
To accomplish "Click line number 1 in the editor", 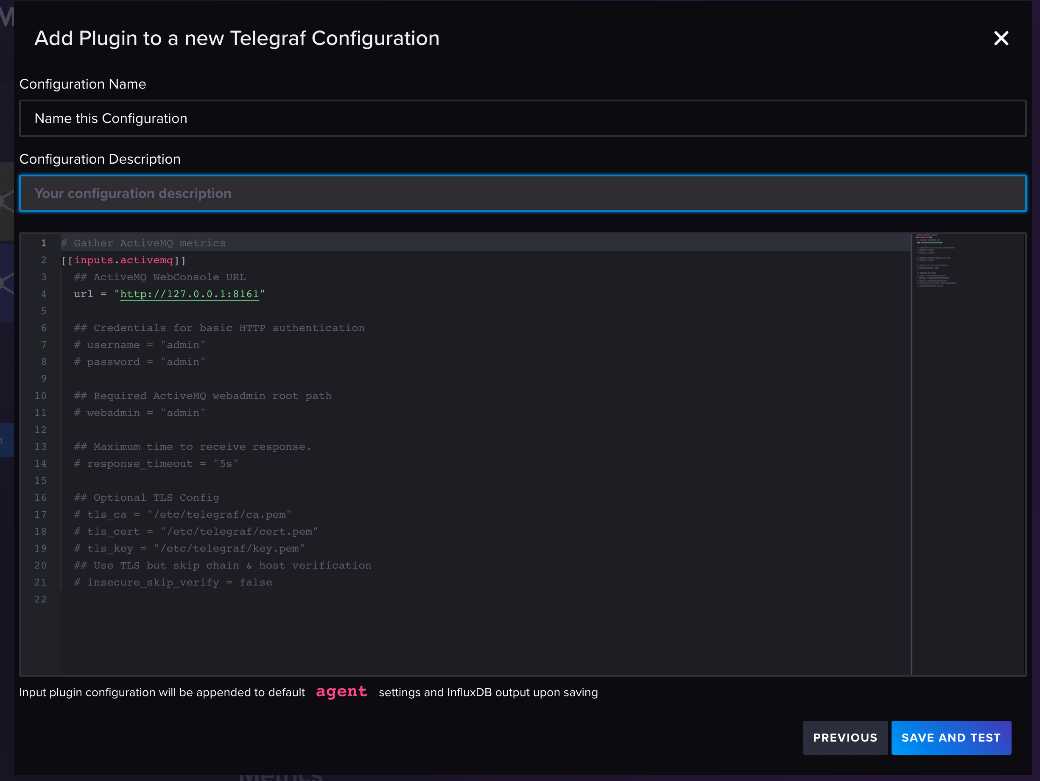I will click(43, 243).
